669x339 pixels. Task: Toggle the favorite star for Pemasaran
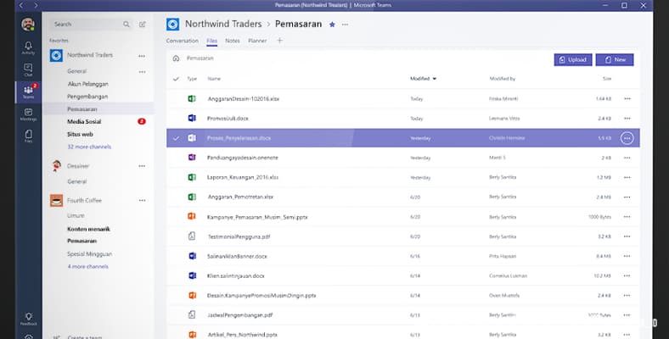coord(332,25)
